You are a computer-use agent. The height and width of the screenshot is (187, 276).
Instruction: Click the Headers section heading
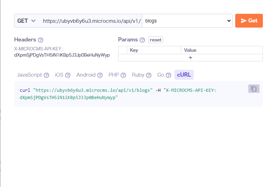click(25, 40)
